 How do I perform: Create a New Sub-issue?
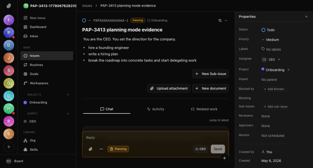(210, 74)
